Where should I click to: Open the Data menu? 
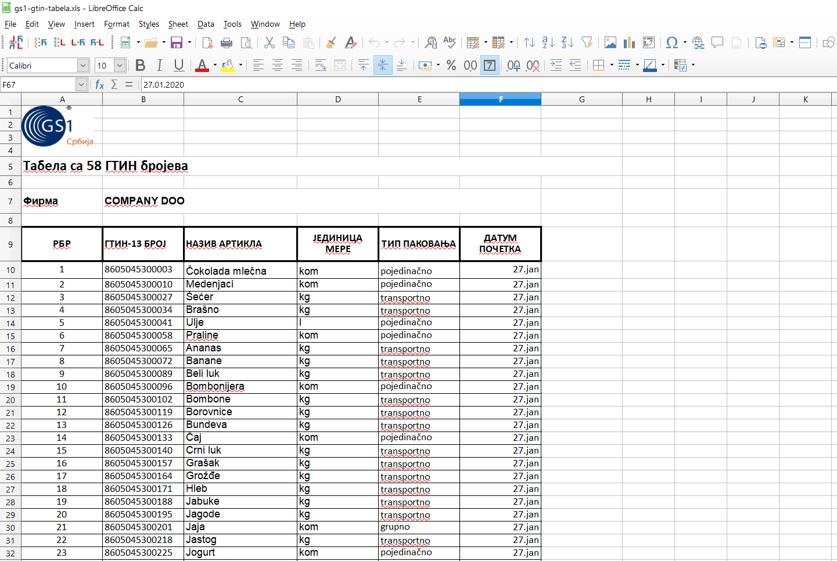(x=206, y=24)
